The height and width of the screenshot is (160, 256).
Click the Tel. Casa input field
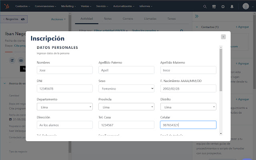click(x=126, y=125)
